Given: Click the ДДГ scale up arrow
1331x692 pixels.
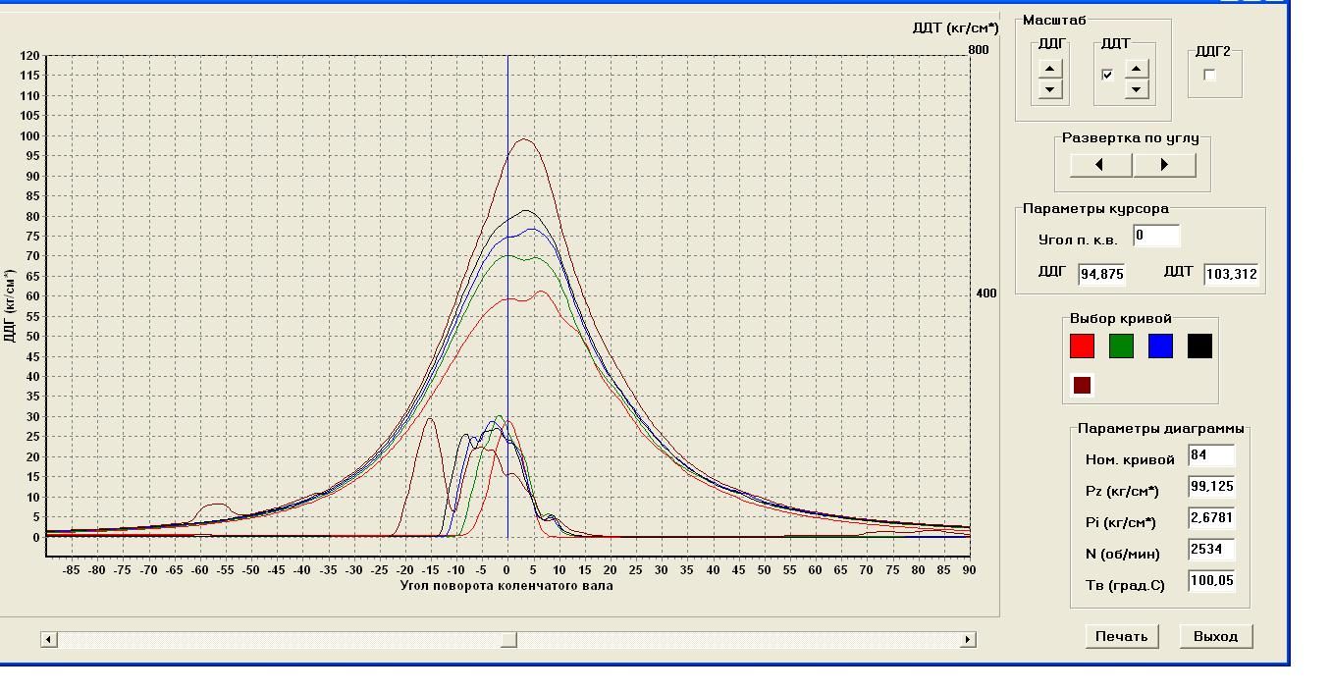Looking at the screenshot, I should click(1050, 69).
